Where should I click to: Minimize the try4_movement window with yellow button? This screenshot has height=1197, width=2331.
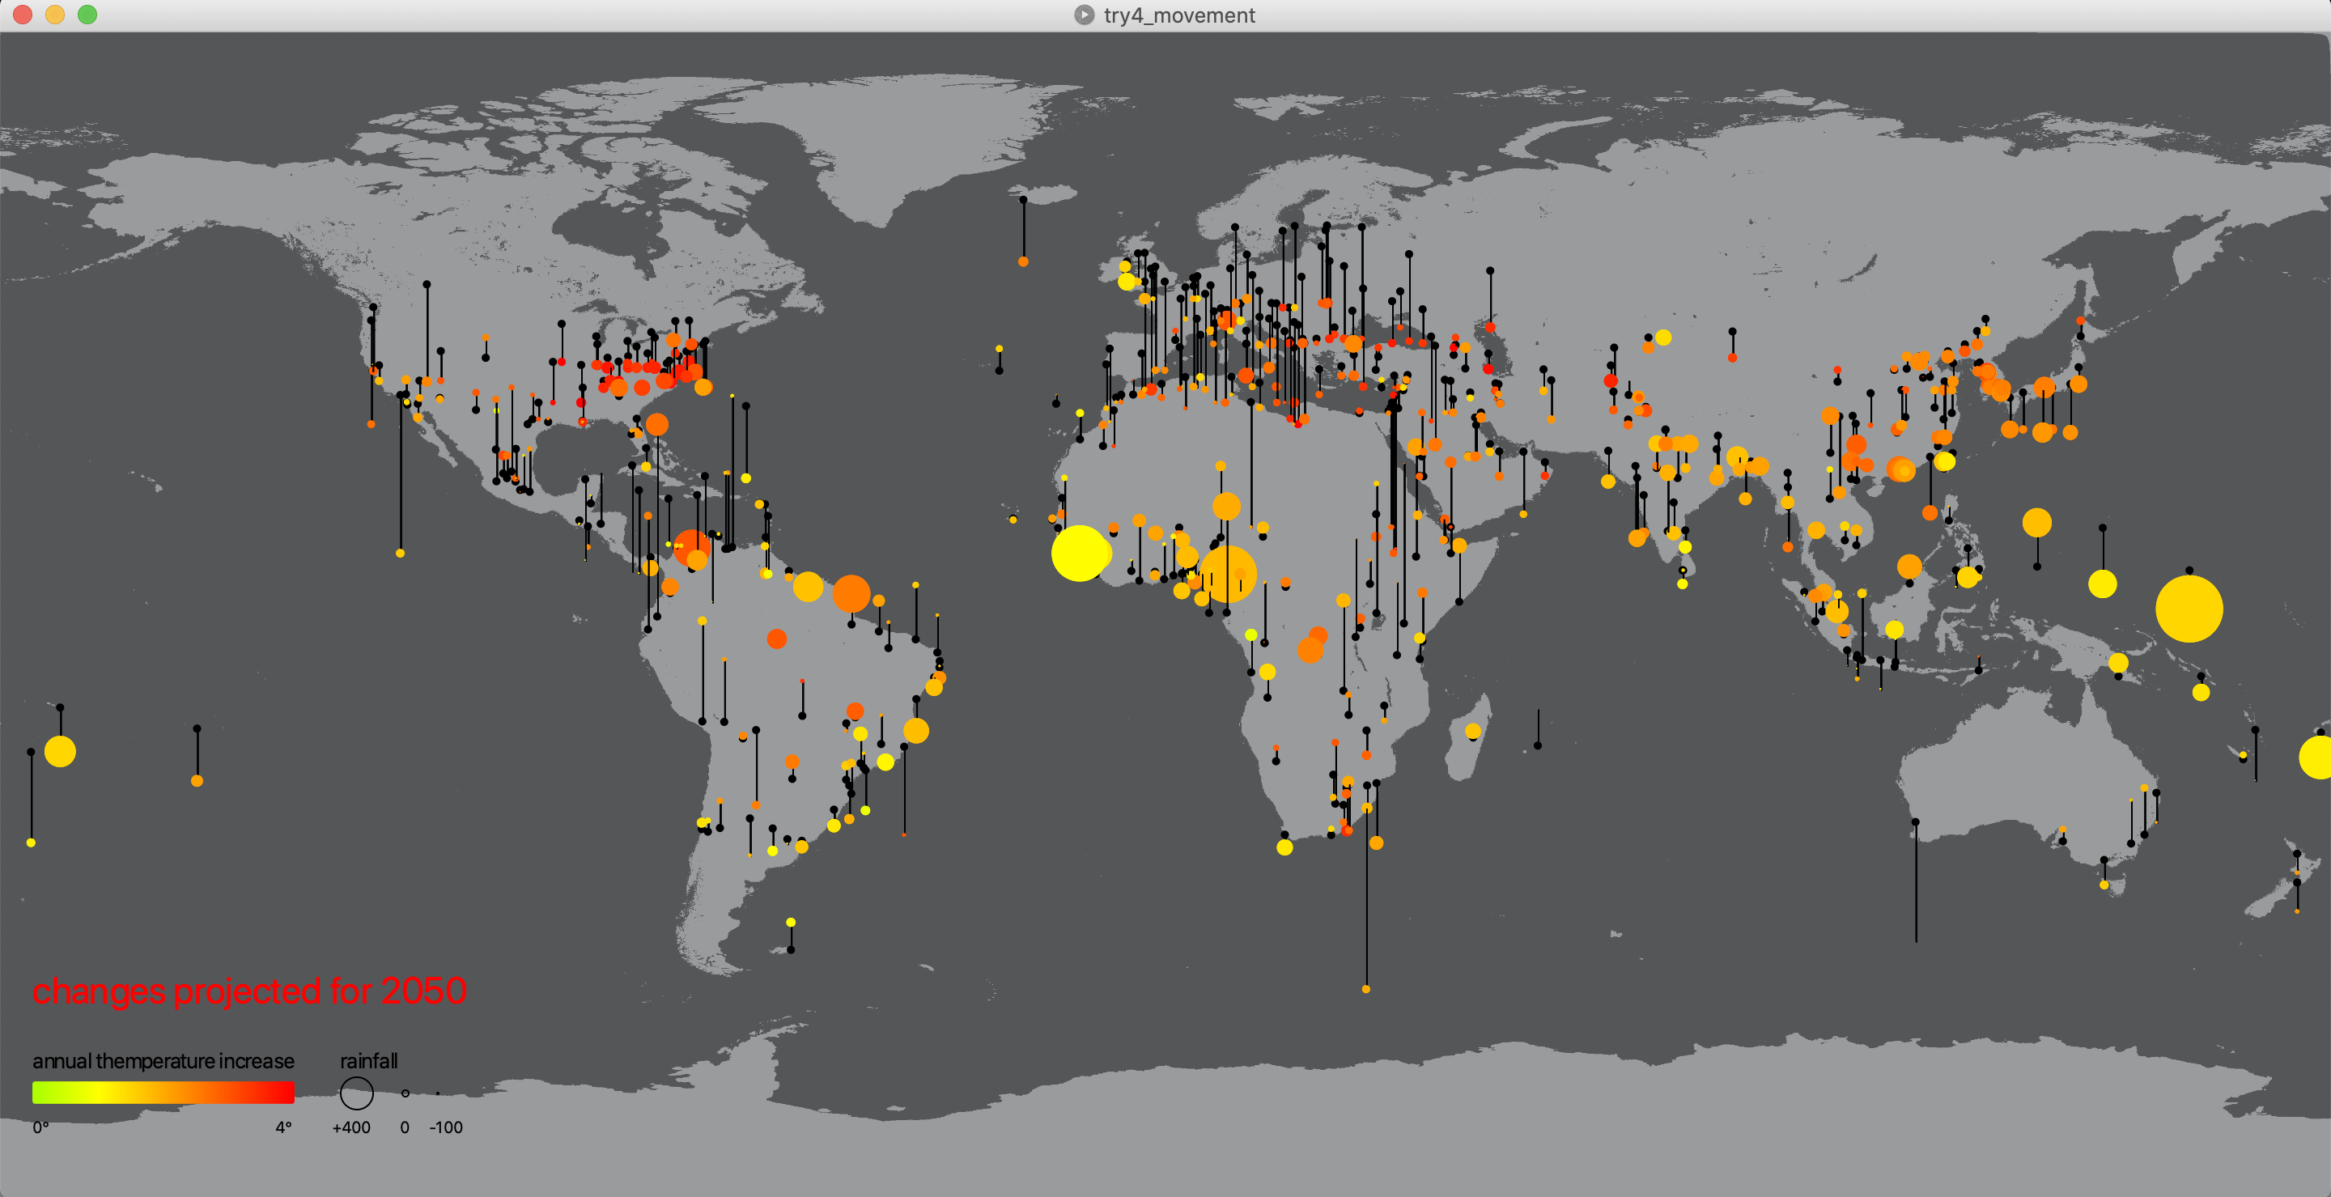click(x=55, y=15)
